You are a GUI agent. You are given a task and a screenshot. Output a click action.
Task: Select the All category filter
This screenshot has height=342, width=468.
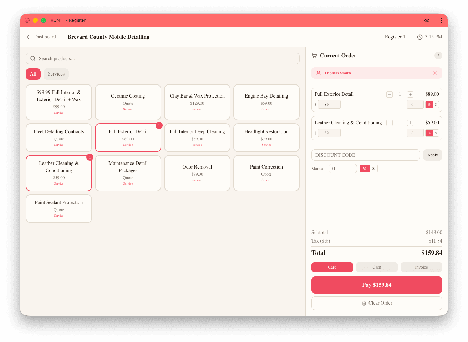click(33, 74)
